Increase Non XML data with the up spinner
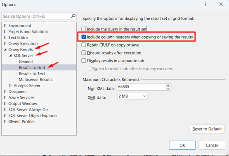 tap(168, 85)
